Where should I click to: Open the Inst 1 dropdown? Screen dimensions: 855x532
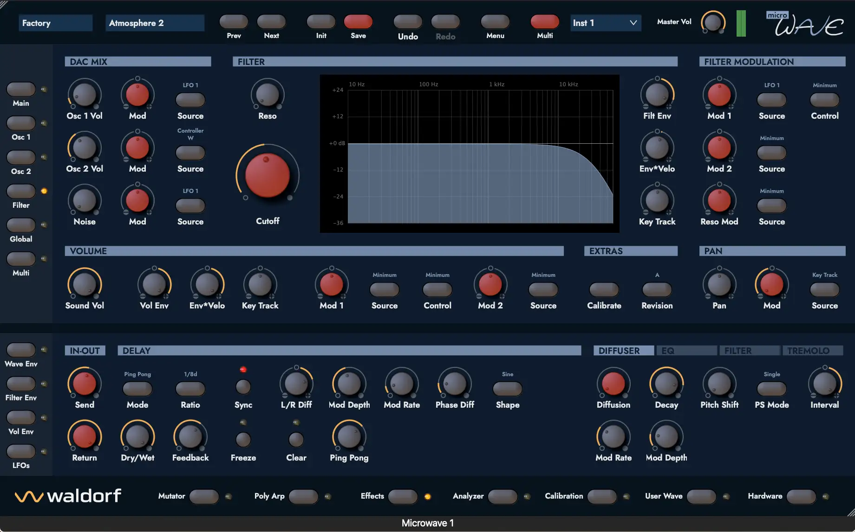pyautogui.click(x=606, y=23)
